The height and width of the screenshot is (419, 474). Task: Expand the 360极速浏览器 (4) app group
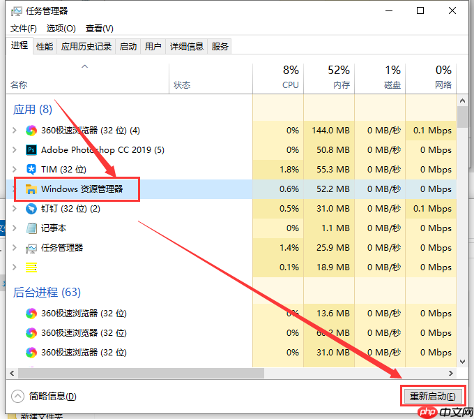pos(14,131)
